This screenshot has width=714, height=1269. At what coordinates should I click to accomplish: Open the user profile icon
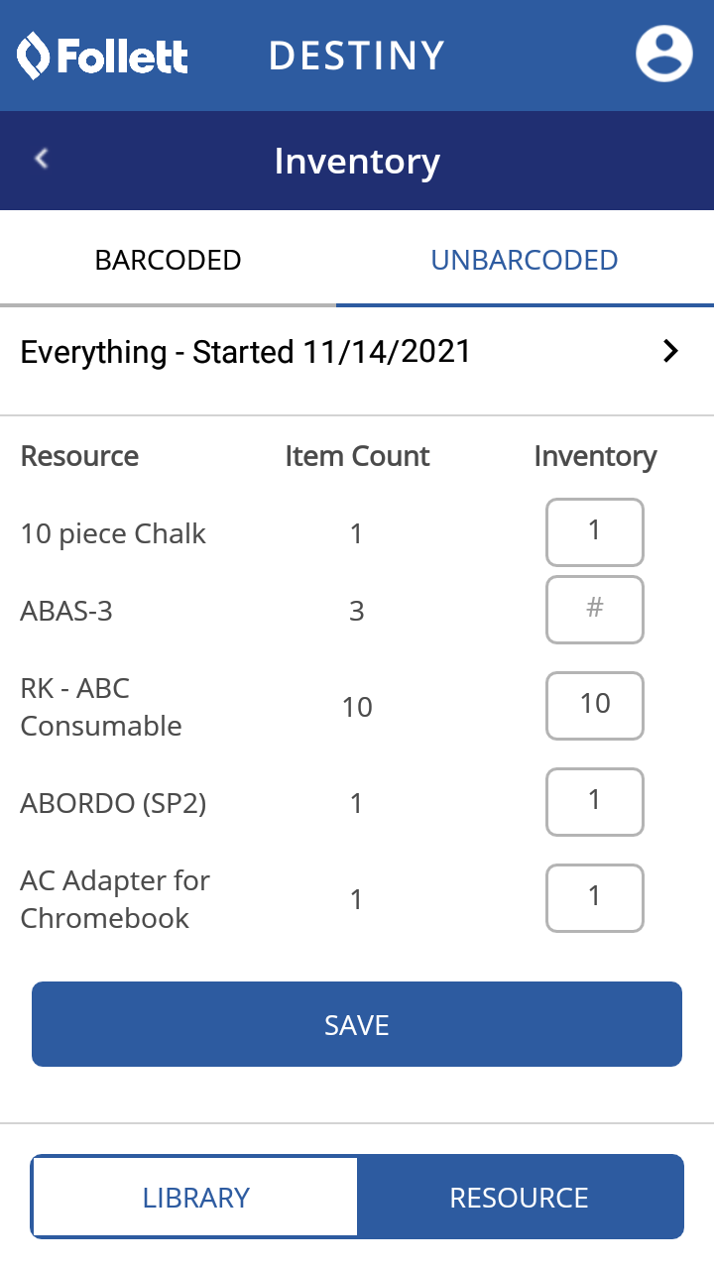point(663,54)
